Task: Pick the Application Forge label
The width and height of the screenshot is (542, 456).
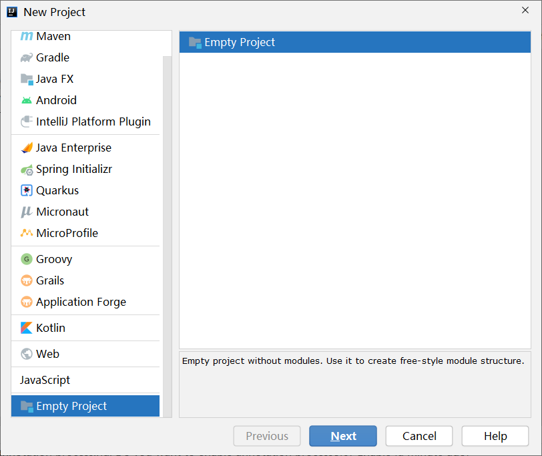Action: click(81, 302)
